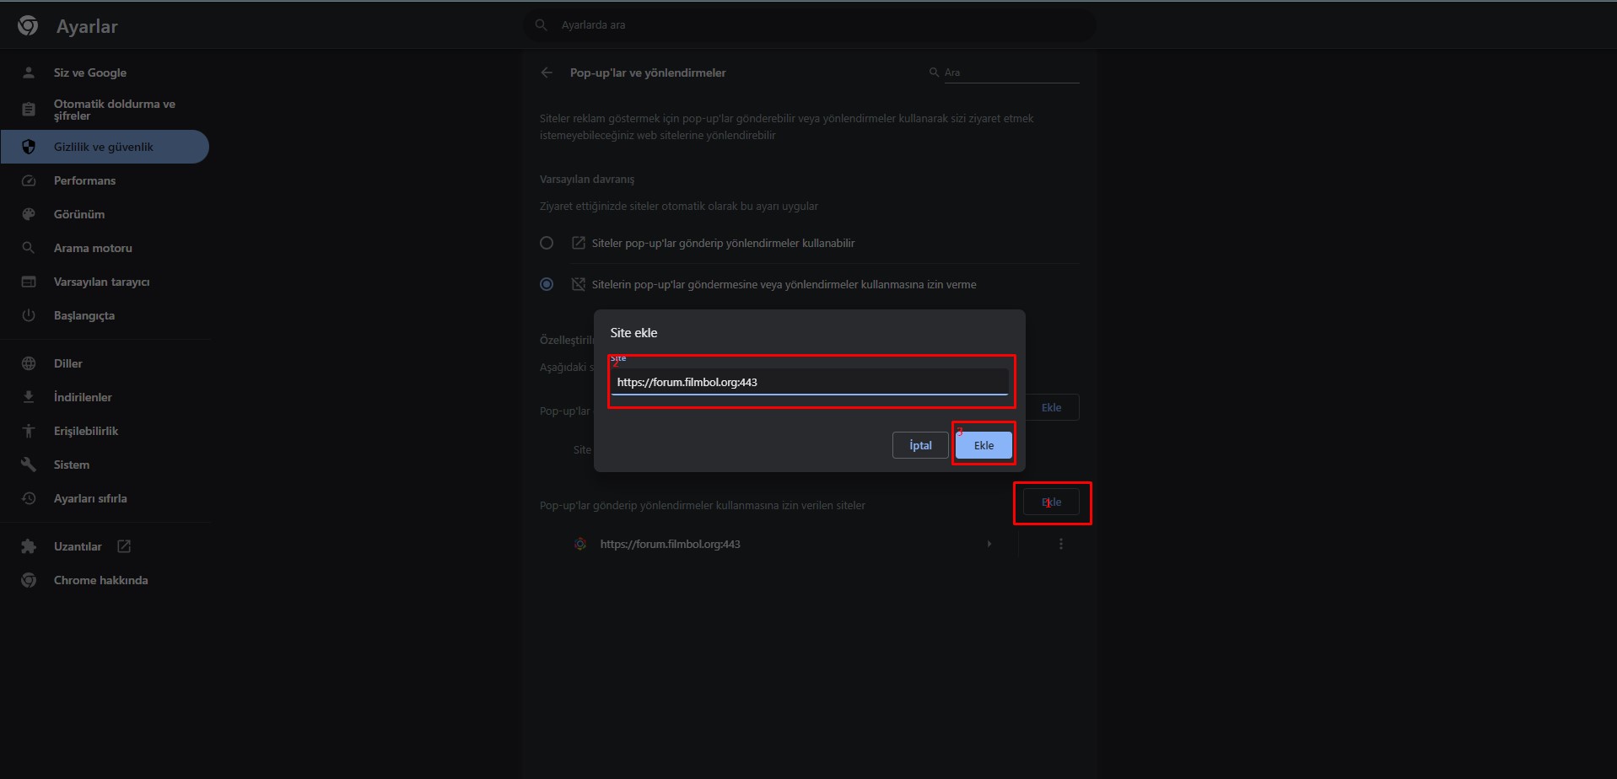Image resolution: width=1617 pixels, height=779 pixels.
Task: Click the Chrome logo icon beside Ayarlar
Action: 28,26
